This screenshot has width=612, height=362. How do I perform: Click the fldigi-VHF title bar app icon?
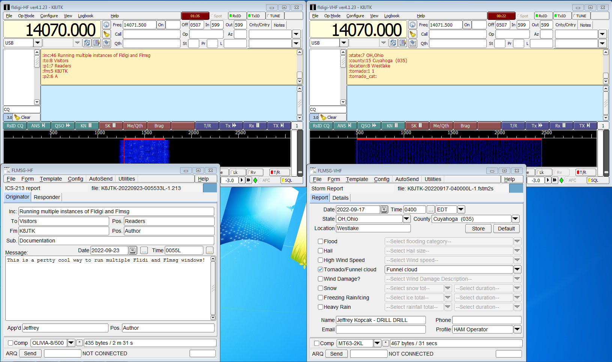(313, 7)
